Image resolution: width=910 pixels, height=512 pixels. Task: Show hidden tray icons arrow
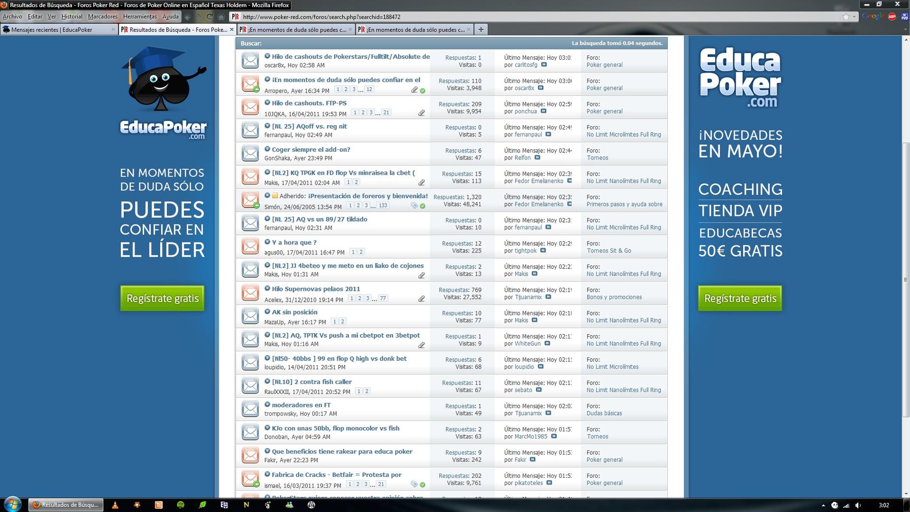[x=823, y=505]
